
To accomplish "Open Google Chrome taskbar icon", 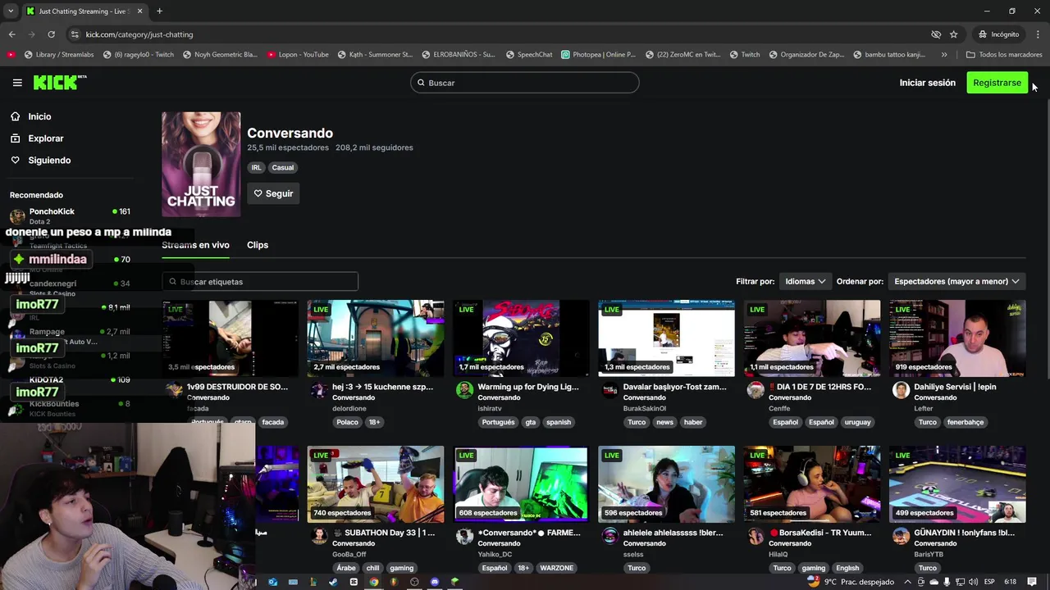I will tap(374, 582).
